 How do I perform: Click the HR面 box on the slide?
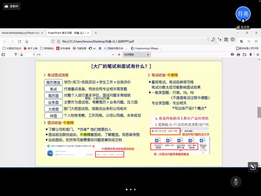pos(53,116)
